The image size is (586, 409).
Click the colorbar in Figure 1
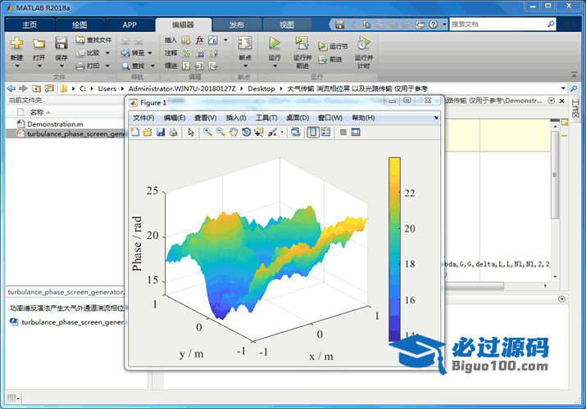coord(394,249)
